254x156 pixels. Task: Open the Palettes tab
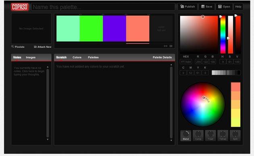pos(93,57)
